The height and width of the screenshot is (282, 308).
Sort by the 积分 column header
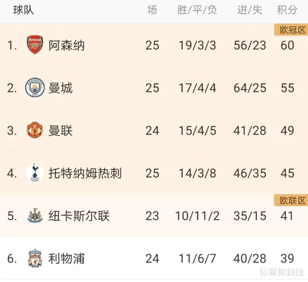tap(287, 10)
